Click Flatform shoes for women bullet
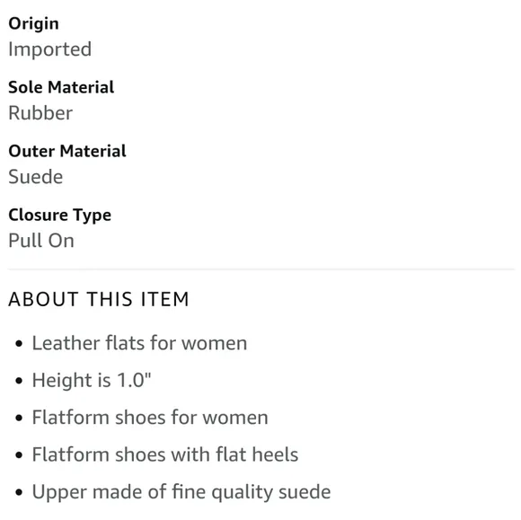This screenshot has height=520, width=521. click(150, 418)
